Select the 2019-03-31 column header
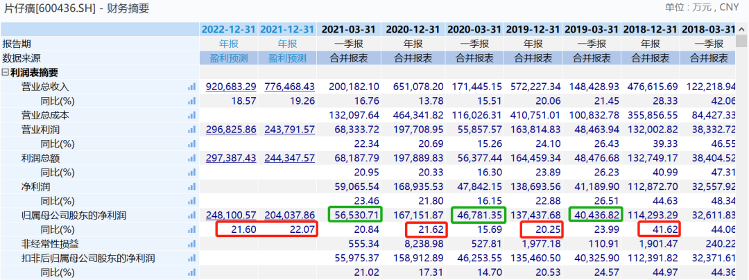The height and width of the screenshot is (280, 749). click(x=592, y=29)
